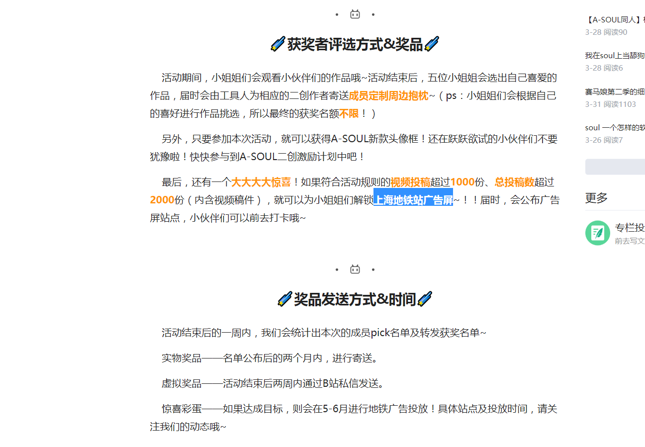The image size is (645, 447).
Task: Click the pen emoji before 获奖者评选方式&奖品
Action: point(278,44)
